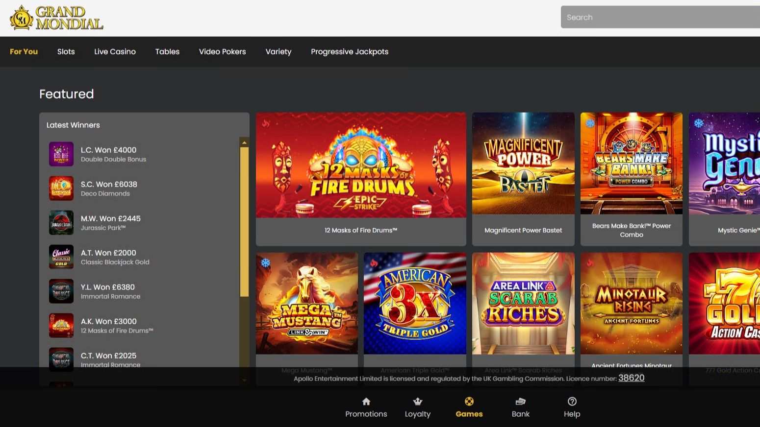Open the Live Casino tab
The width and height of the screenshot is (760, 427).
[x=115, y=51]
